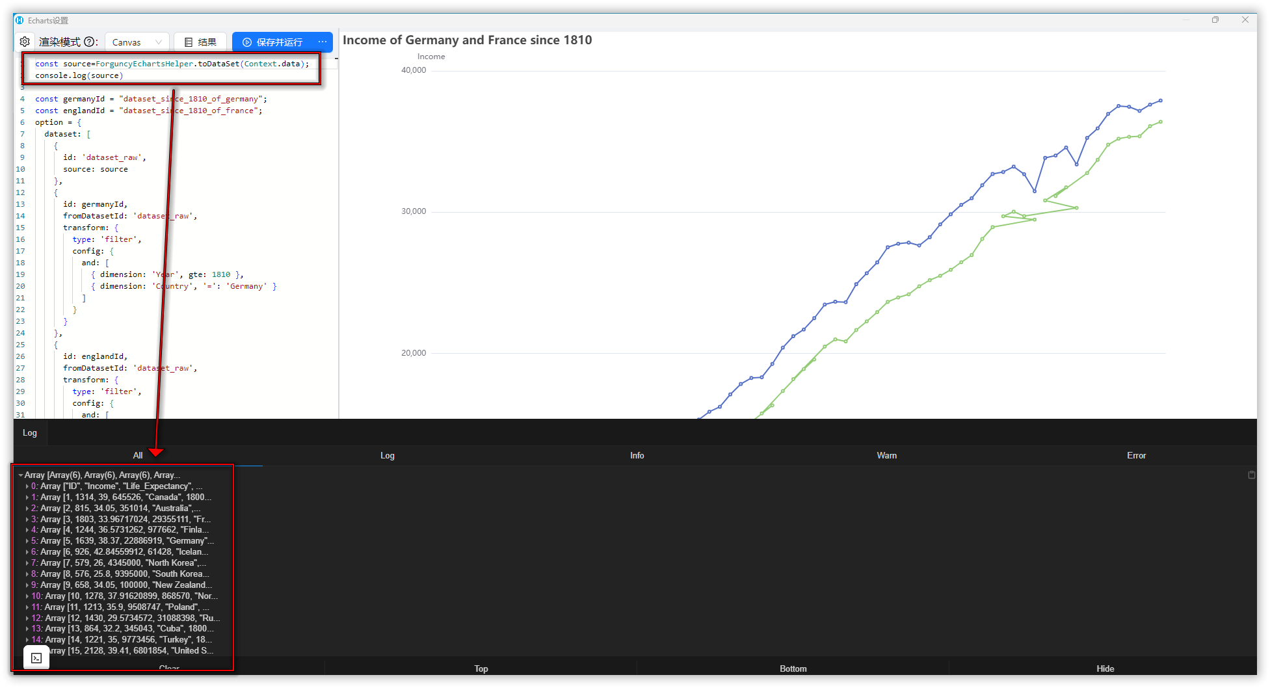Viewport: 1270px width, 688px height.
Task: Click the 30,000 axis label
Action: pos(414,211)
